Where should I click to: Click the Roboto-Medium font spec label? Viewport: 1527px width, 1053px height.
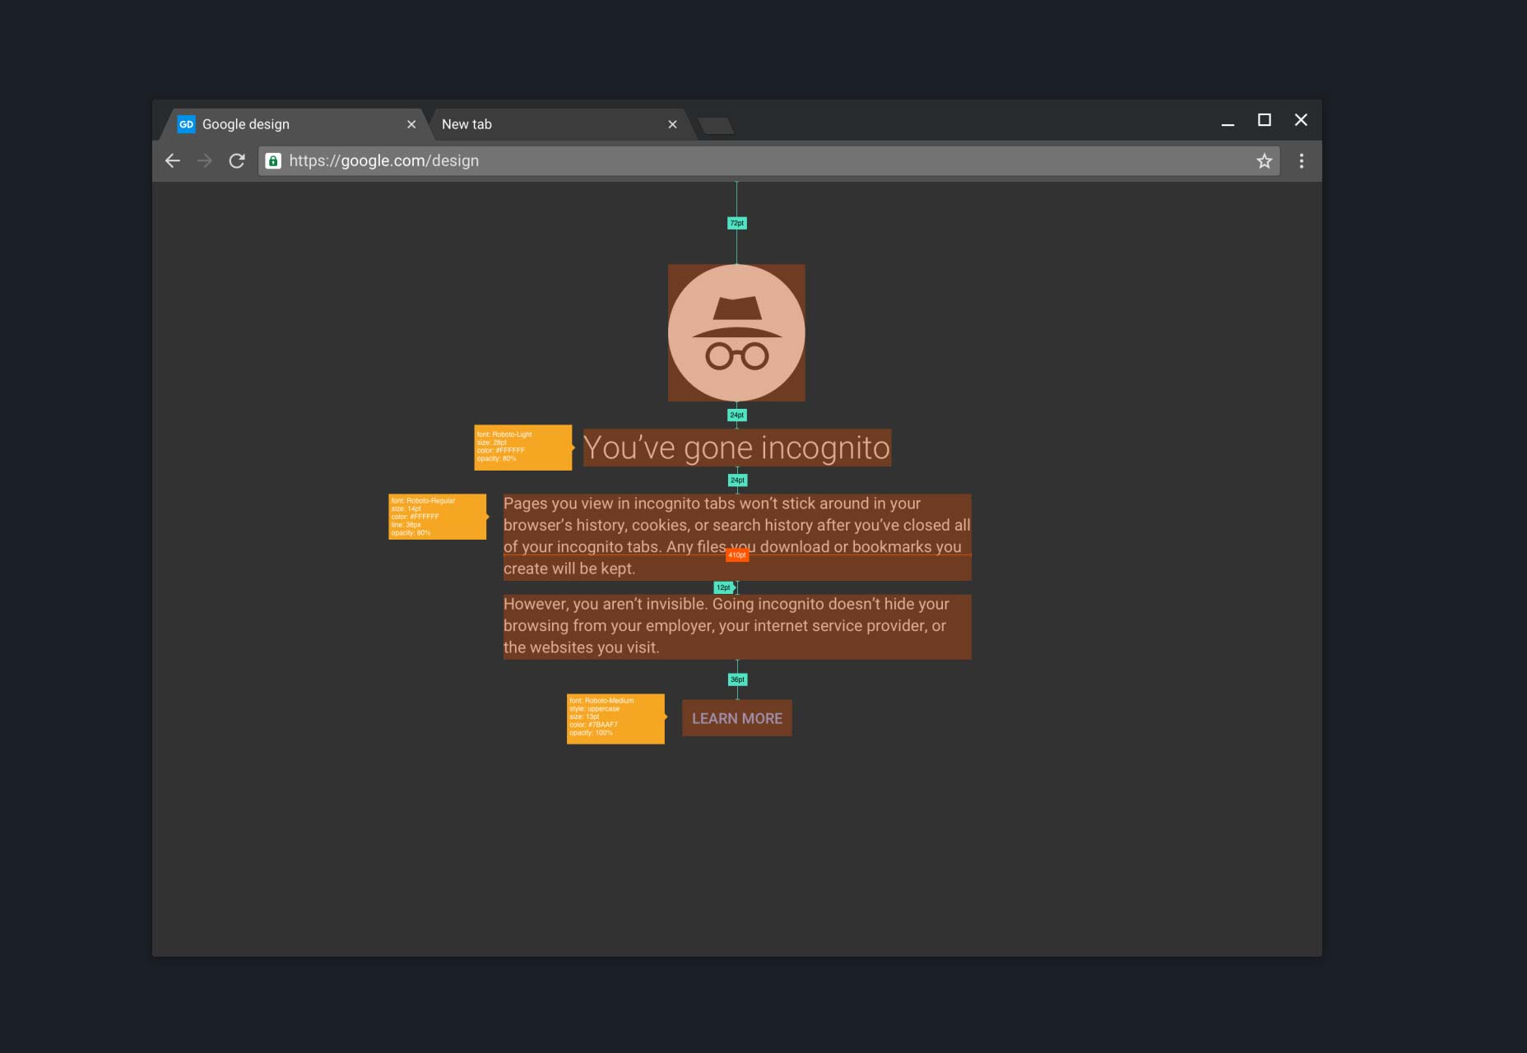[616, 719]
